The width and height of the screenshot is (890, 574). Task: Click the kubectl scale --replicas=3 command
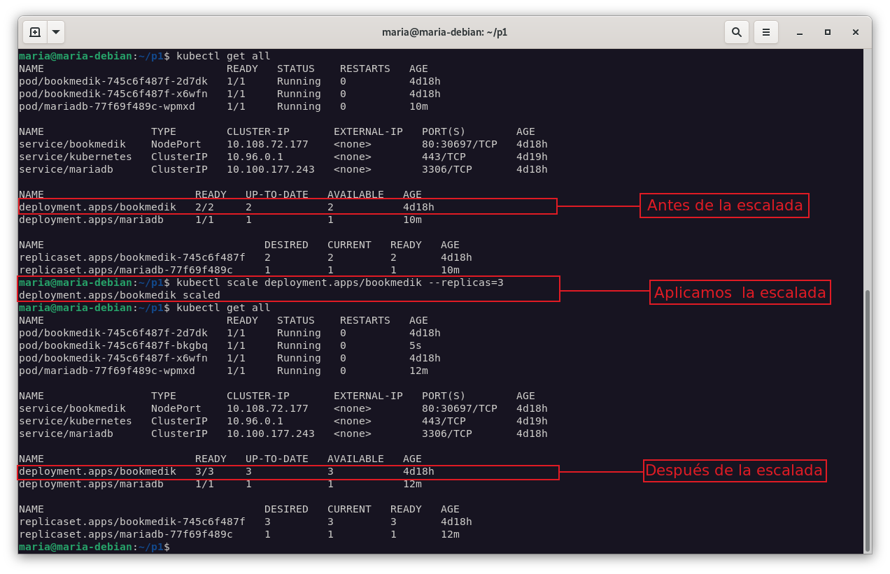340,282
